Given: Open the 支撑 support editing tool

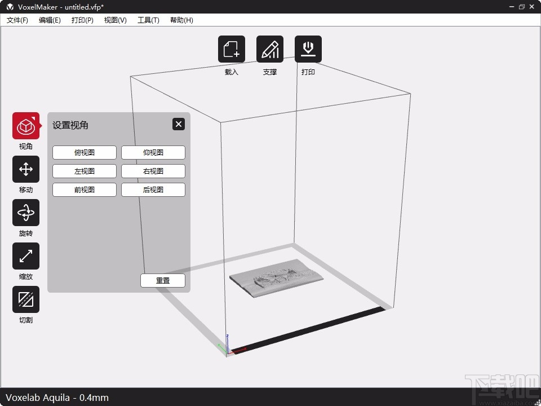Looking at the screenshot, I should (270, 48).
